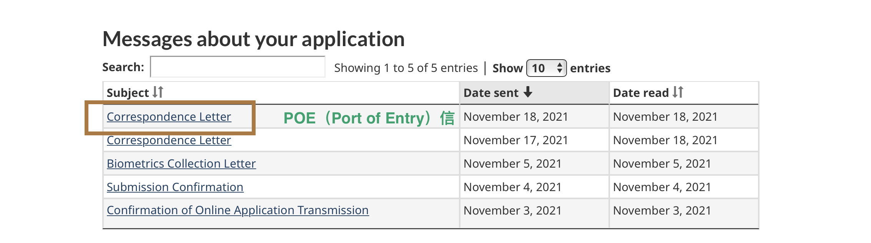Click the Showing 1 to 5 entries text

(x=406, y=68)
